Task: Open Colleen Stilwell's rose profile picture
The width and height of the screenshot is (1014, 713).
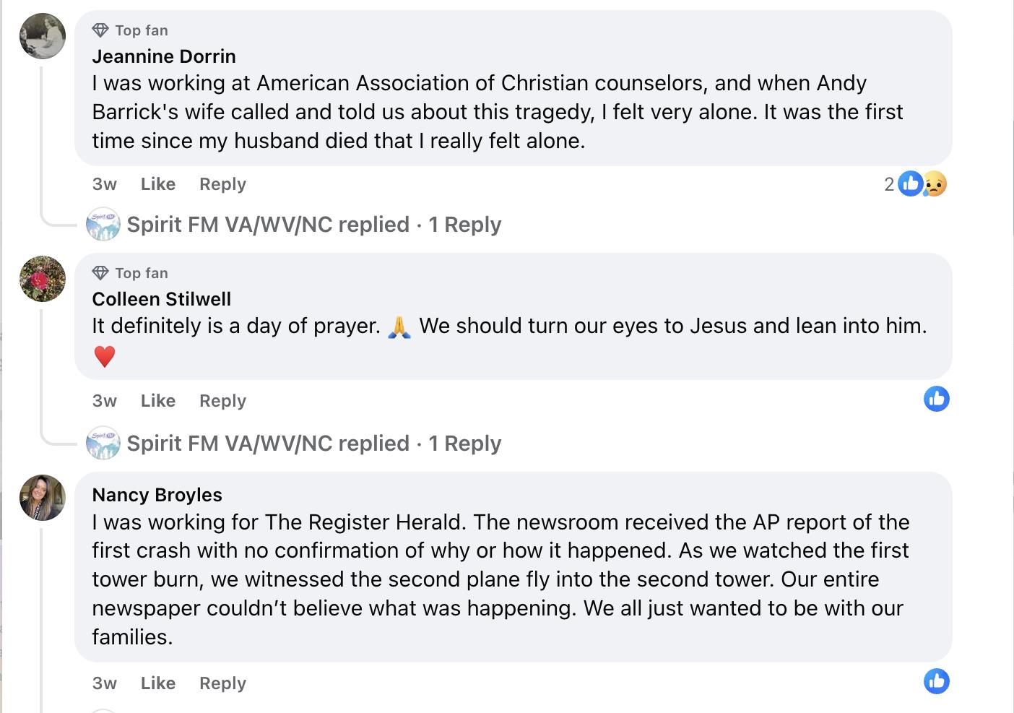Action: click(43, 279)
